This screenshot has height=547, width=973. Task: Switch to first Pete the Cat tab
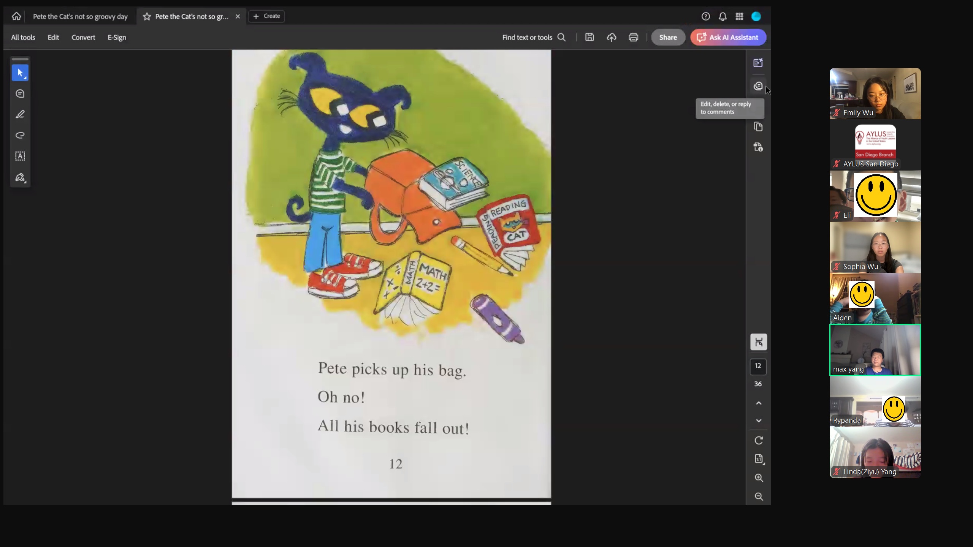click(80, 16)
